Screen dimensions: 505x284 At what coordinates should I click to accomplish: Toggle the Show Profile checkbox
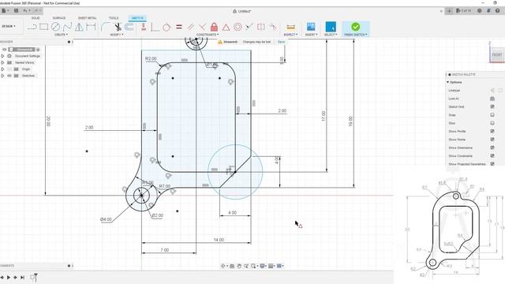(492, 132)
